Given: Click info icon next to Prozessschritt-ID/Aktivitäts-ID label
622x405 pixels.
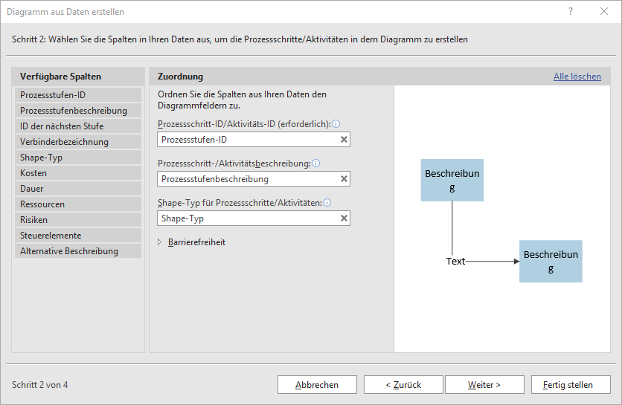Looking at the screenshot, I should coord(336,123).
